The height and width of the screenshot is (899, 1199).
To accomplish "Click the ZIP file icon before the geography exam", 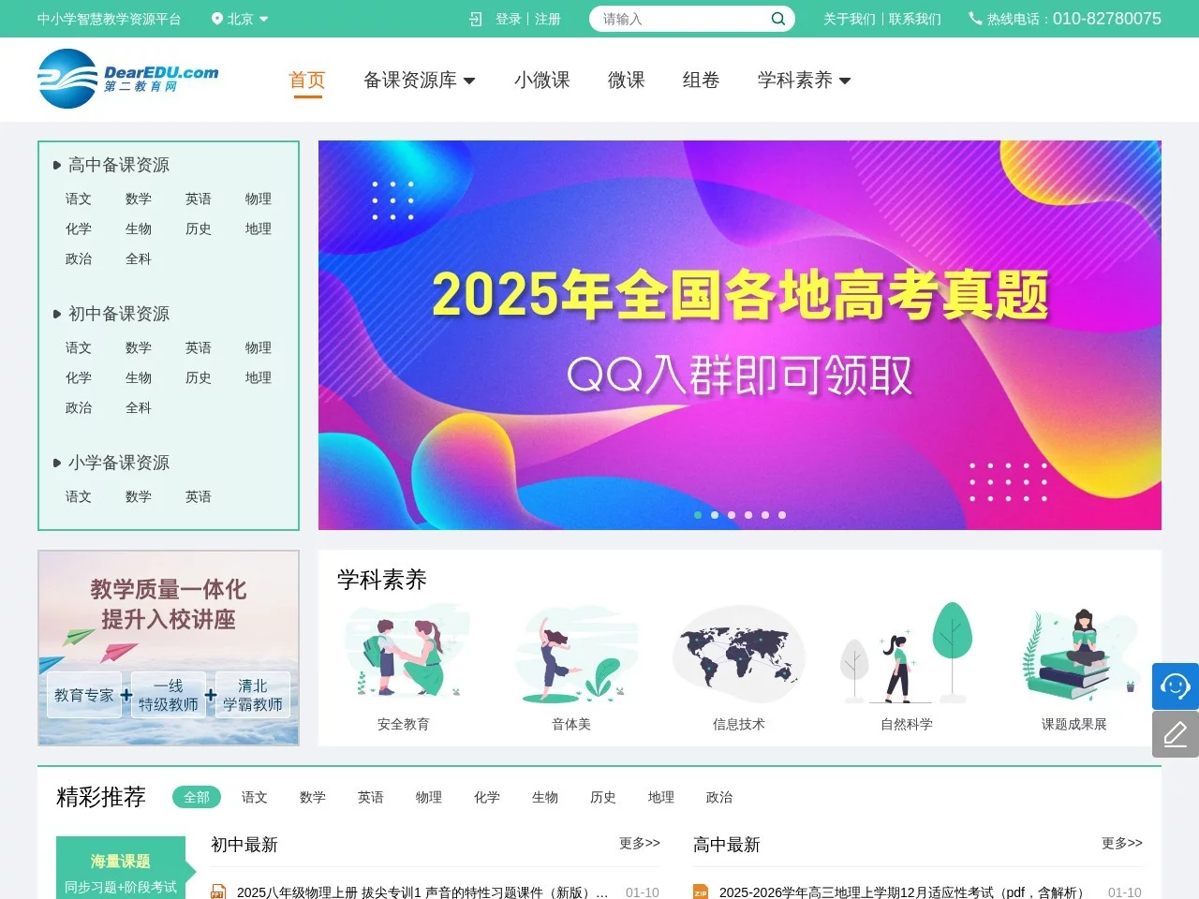I will tap(700, 892).
